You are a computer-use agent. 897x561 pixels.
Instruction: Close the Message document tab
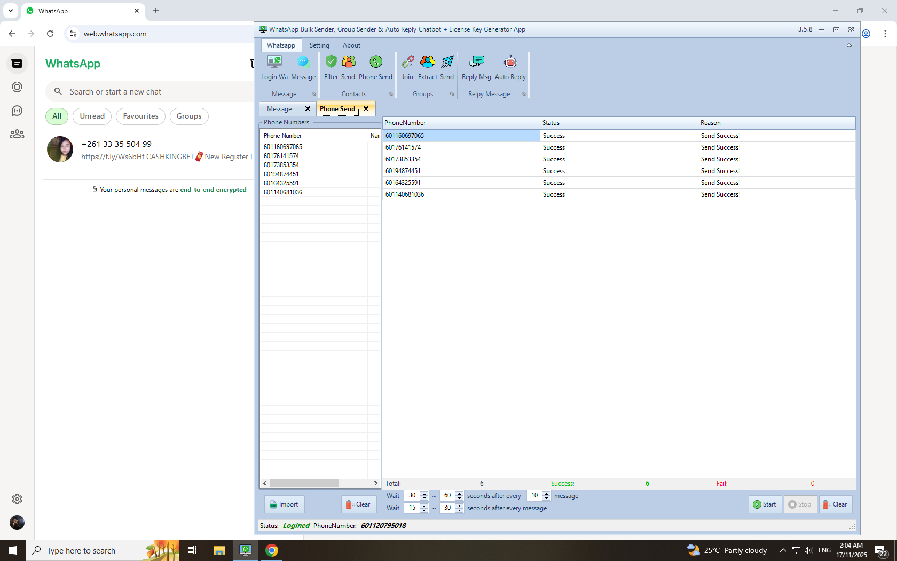[x=308, y=109]
